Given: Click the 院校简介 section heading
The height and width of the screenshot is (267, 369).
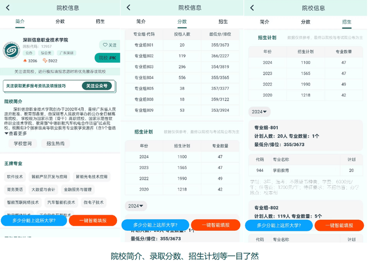Looking at the screenshot, I should pos(13,101).
